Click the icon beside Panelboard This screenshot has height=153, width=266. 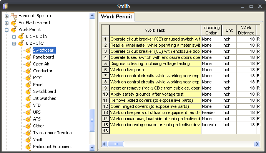[28, 57]
